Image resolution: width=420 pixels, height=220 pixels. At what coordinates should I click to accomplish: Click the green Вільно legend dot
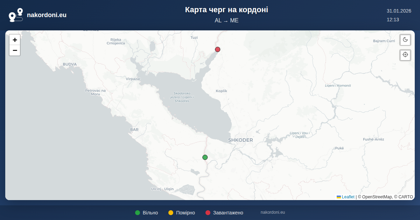pos(138,213)
